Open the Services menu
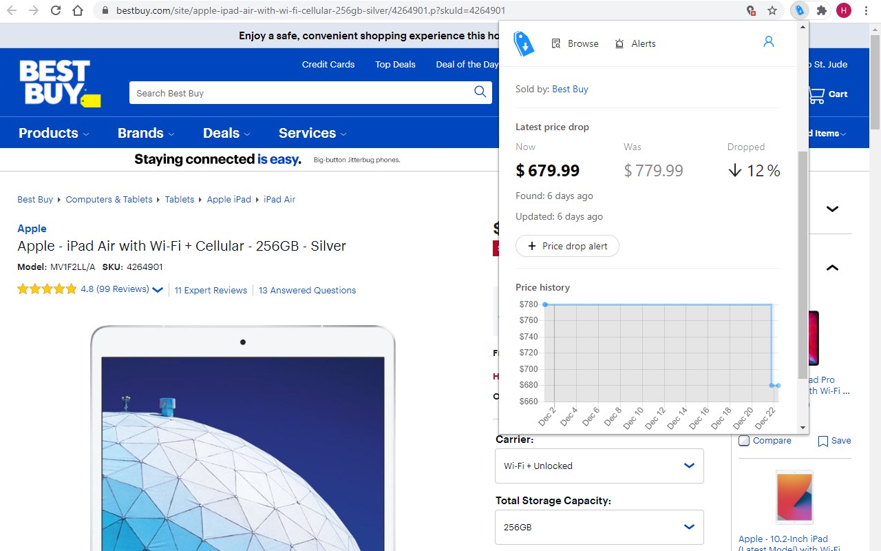The height and width of the screenshot is (551, 881). click(312, 133)
